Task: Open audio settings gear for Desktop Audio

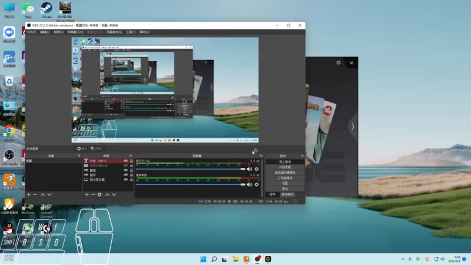Action: pyautogui.click(x=257, y=184)
